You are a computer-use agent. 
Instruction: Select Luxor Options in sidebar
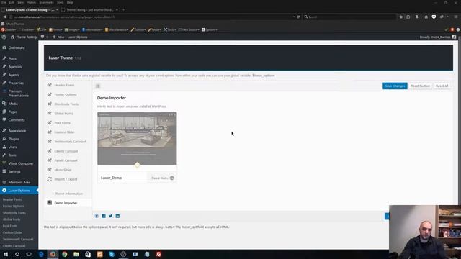[x=19, y=191]
